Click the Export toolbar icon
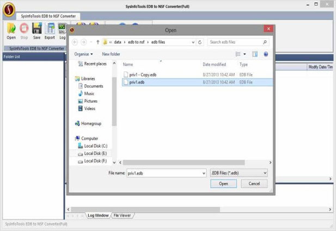This screenshot has width=336, height=231. pos(50,31)
